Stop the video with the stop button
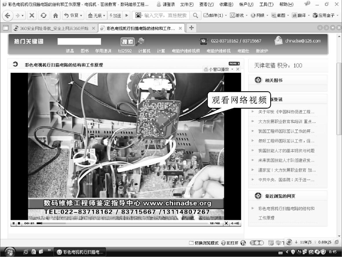The width and height of the screenshot is (342, 257). pos(19,223)
